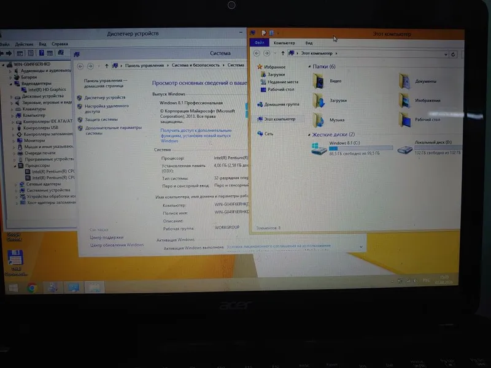Click Центр обновления Windows link
The width and height of the screenshot is (491, 368).
click(x=117, y=245)
